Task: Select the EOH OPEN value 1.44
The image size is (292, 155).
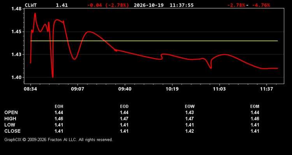Action: point(59,112)
